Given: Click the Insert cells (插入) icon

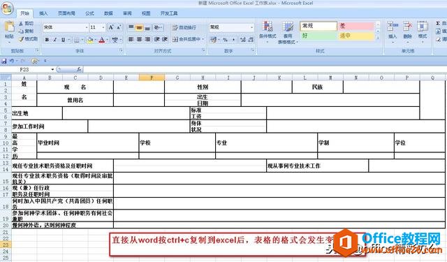Looking at the screenshot, I should point(393,27).
